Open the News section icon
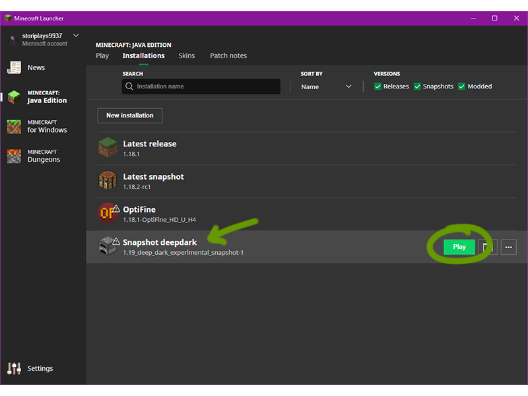The height and width of the screenshot is (396, 528). point(14,68)
